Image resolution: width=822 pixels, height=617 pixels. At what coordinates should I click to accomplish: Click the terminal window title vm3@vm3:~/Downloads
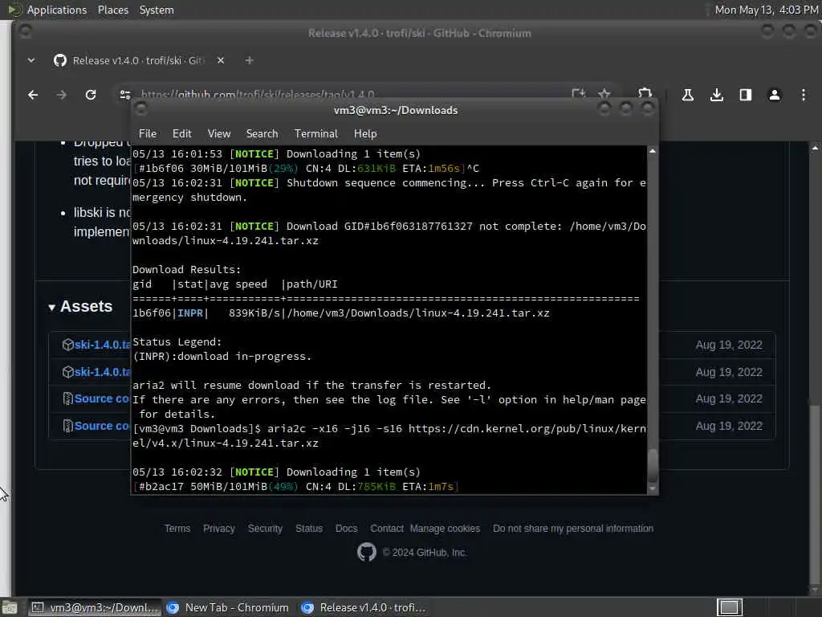click(x=396, y=110)
